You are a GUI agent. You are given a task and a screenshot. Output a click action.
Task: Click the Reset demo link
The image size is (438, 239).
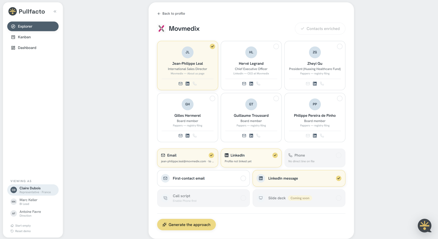(x=21, y=231)
